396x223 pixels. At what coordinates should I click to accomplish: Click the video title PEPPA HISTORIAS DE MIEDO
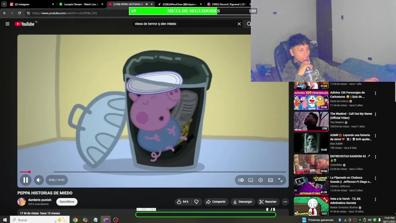pyautogui.click(x=45, y=193)
